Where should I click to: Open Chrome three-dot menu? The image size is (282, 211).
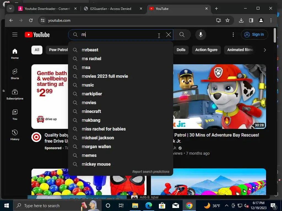coord(271,20)
